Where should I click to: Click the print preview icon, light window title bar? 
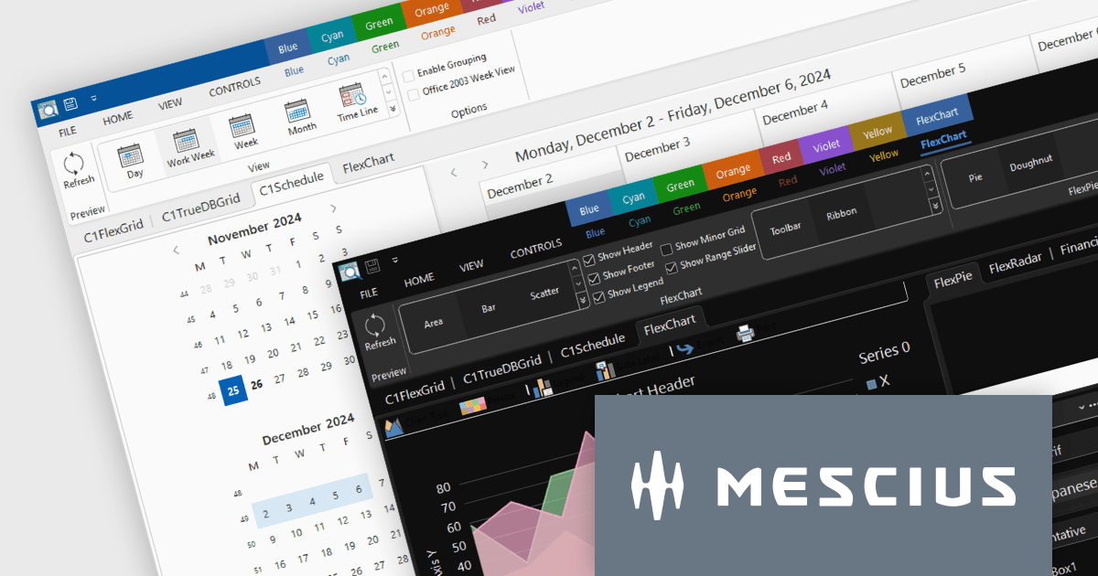coord(47,111)
